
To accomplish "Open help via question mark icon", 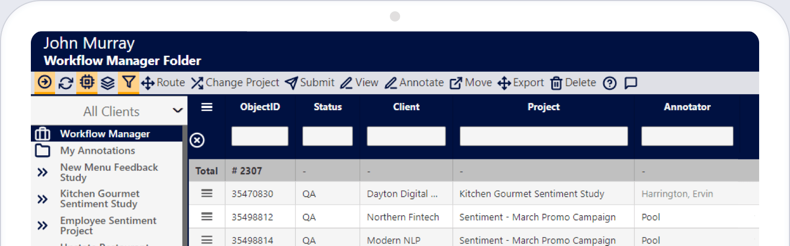I will click(x=609, y=83).
